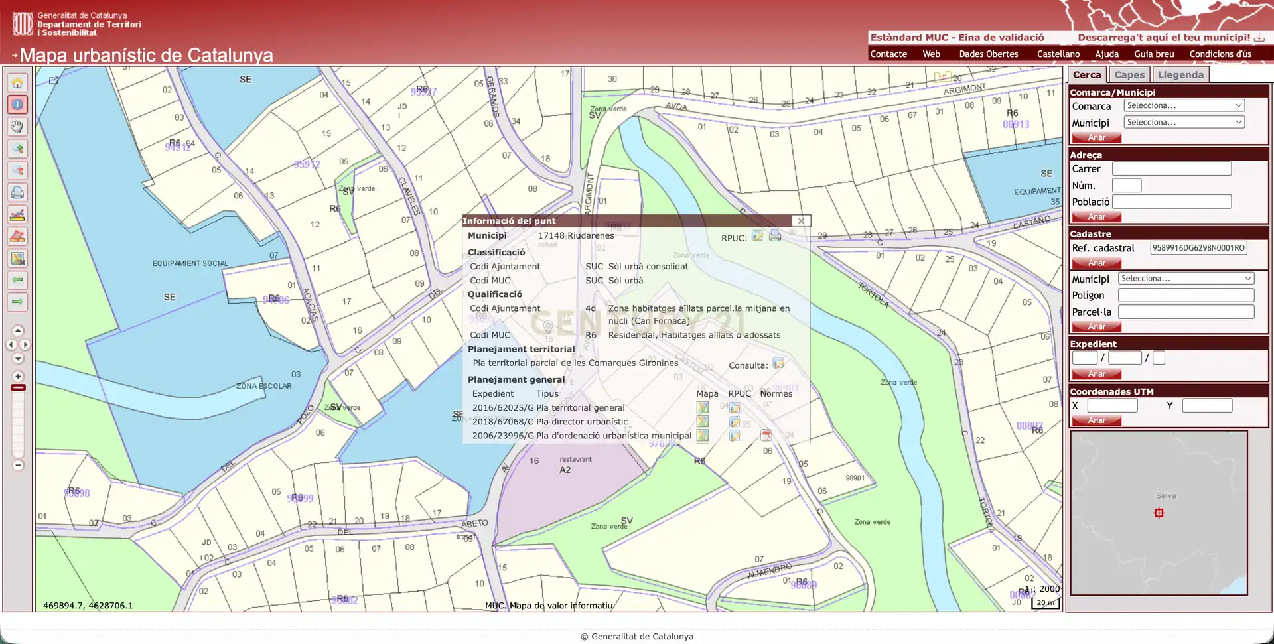Click the Població input field
Viewport: 1274px width, 644px height.
click(x=1172, y=202)
